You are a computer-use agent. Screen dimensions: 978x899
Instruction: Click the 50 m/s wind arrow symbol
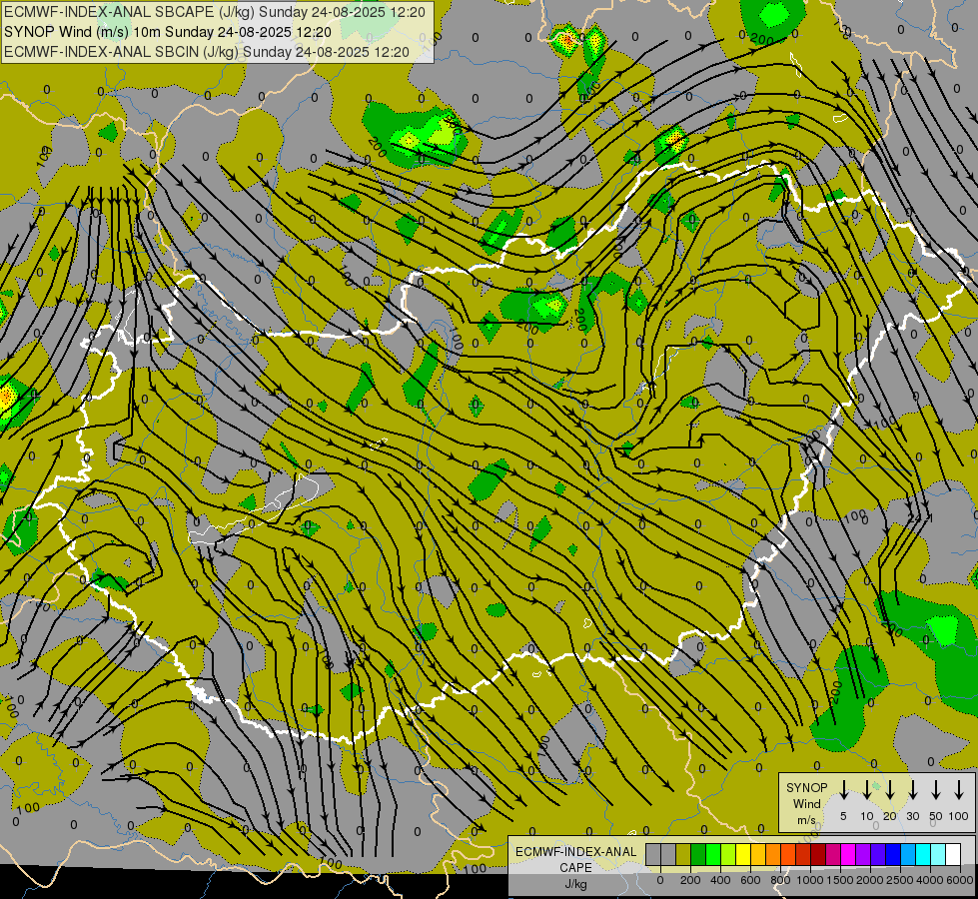click(936, 789)
